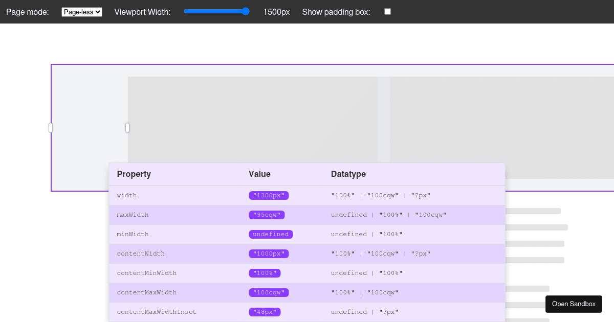This screenshot has height=322, width=614.
Task: Click the "95cqw" maxWidth value badge
Action: tap(267, 215)
